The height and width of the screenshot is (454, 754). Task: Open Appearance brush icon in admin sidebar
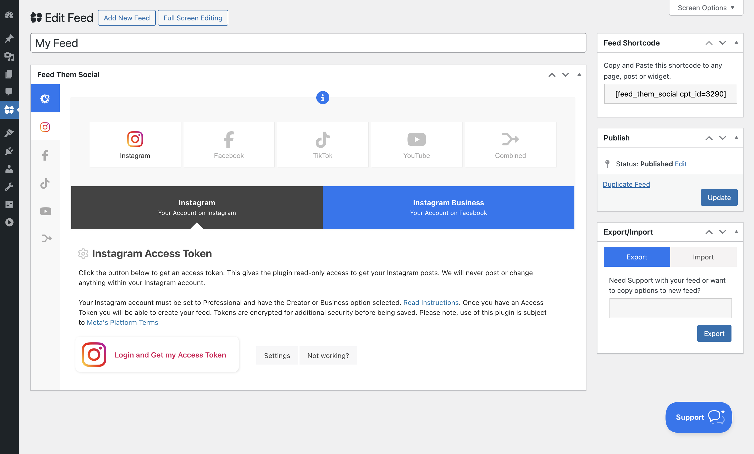[9, 133]
